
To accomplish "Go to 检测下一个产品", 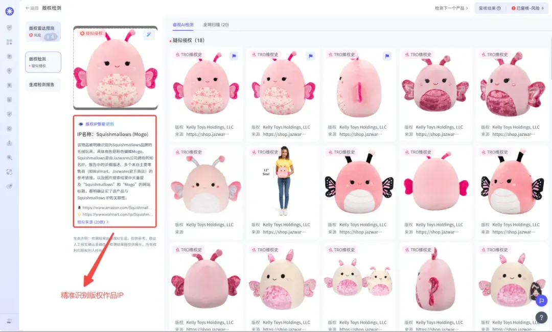I will pyautogui.click(x=451, y=8).
